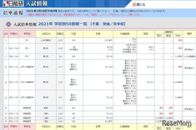Viewport: 196px width, 130px height.
Task: Click the 男64 女64 predicted R4 cell
Action: pyautogui.click(x=13, y=56)
